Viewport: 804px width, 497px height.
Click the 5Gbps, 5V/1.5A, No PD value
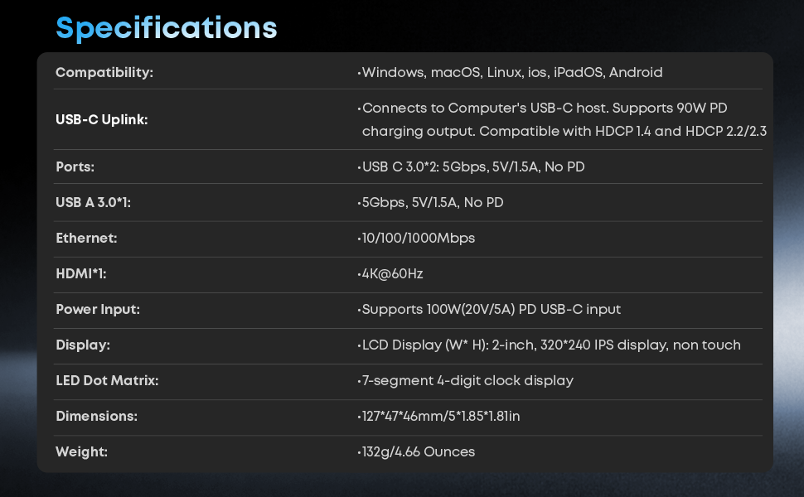pyautogui.click(x=431, y=202)
